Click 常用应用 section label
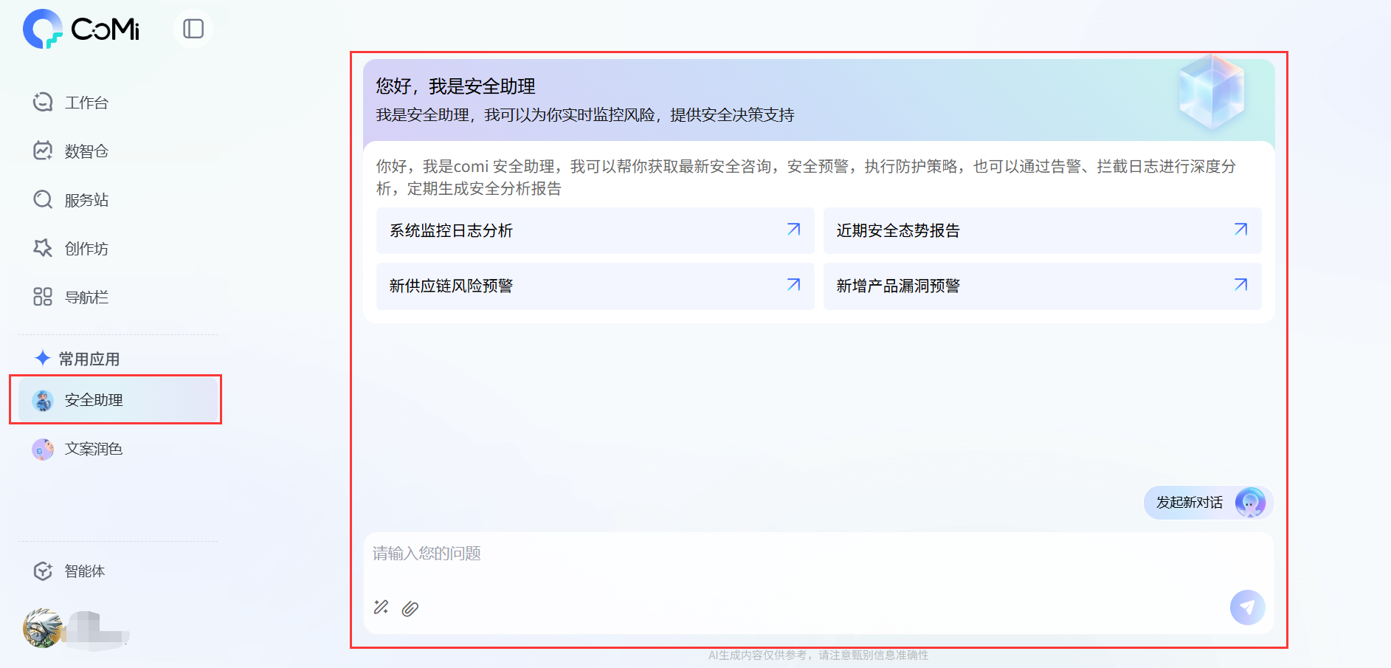Screen dimensions: 1391x668 pyautogui.click(x=89, y=359)
